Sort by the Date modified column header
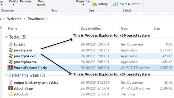The height and width of the screenshot is (98, 174). tap(91, 28)
